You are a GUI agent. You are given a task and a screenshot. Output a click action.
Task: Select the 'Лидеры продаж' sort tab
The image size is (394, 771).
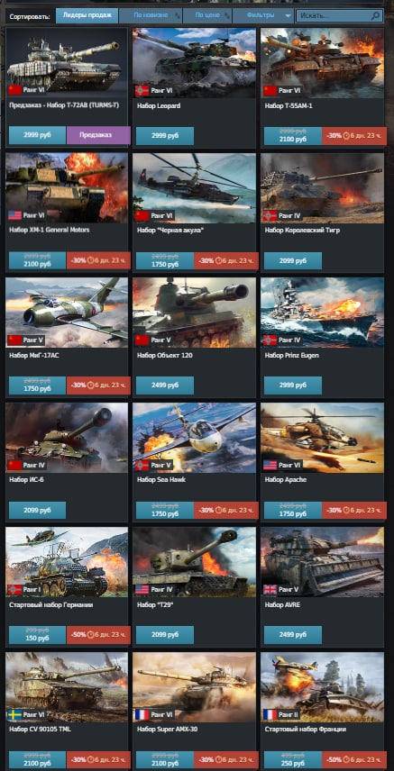click(87, 15)
